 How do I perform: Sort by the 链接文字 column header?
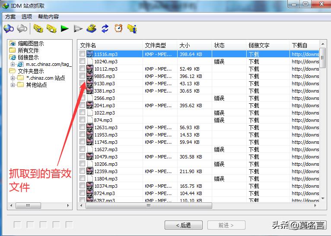tap(267, 45)
